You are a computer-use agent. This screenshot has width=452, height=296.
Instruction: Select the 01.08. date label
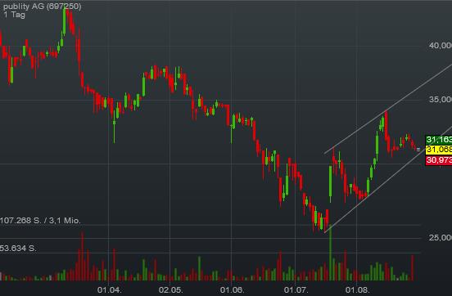[x=357, y=289]
